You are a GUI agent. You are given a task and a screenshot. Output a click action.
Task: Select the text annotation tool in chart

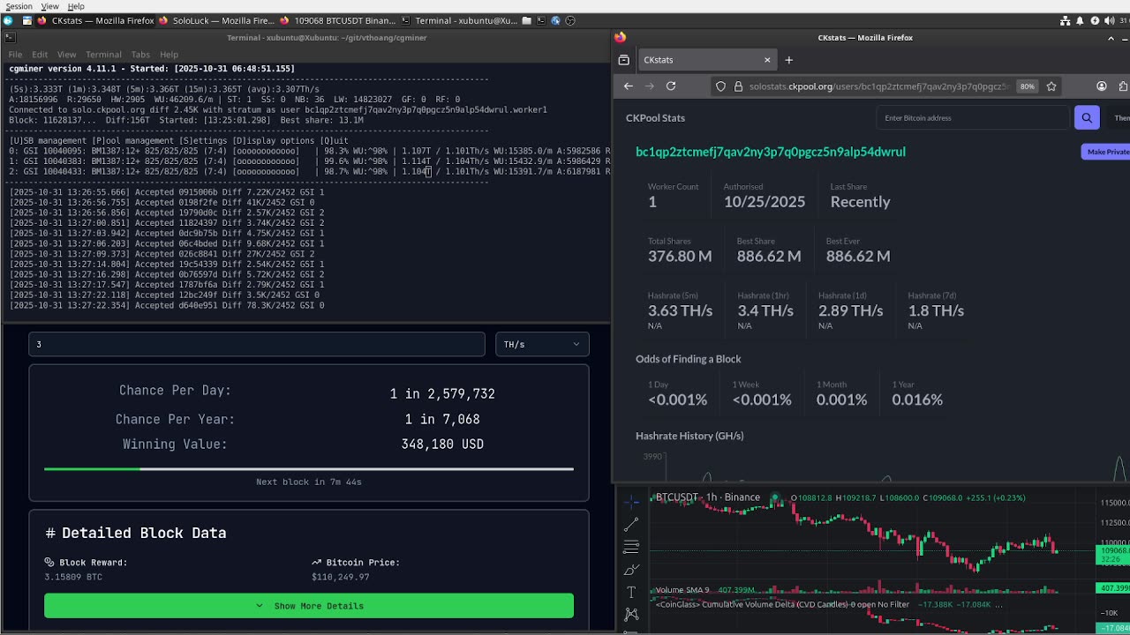pos(631,592)
